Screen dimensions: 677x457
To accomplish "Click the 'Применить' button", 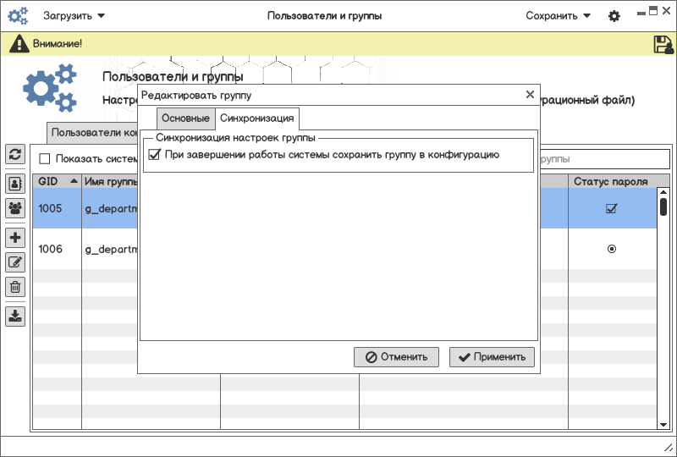I will [493, 357].
